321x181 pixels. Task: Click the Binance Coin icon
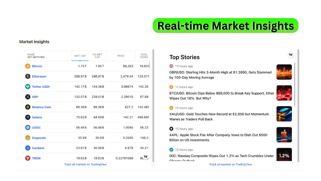[x=28, y=107]
